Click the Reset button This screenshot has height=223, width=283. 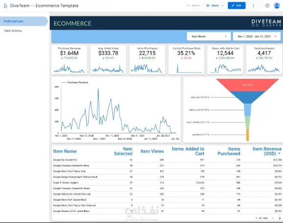pos(194,5)
